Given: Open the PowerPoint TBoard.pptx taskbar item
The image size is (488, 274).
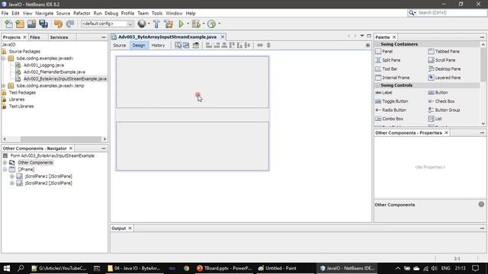Looking at the screenshot, I should point(224,269).
